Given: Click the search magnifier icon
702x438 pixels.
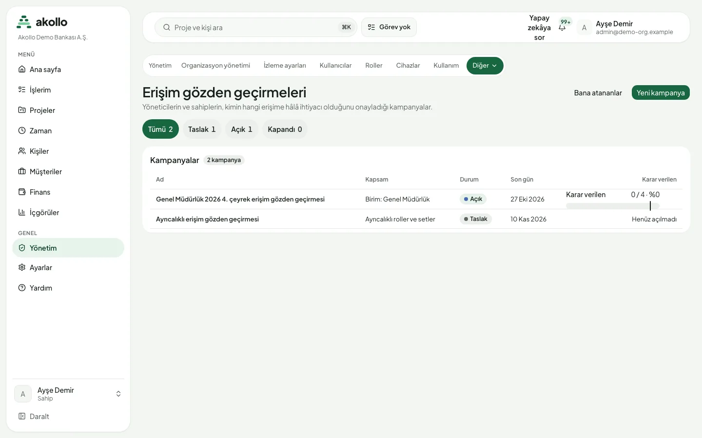Looking at the screenshot, I should [x=167, y=27].
